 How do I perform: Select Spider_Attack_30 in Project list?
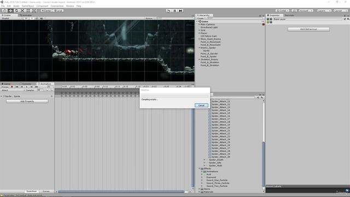[x=220, y=157]
